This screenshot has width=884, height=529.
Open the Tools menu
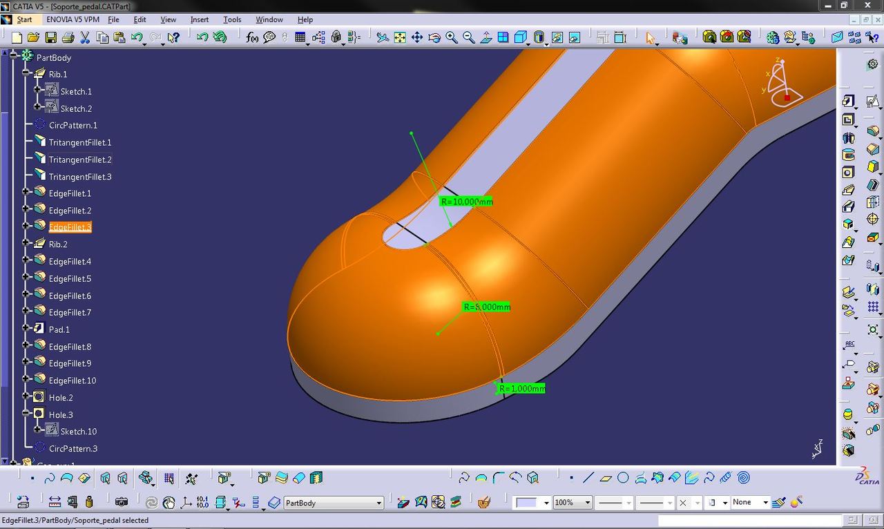[x=232, y=19]
